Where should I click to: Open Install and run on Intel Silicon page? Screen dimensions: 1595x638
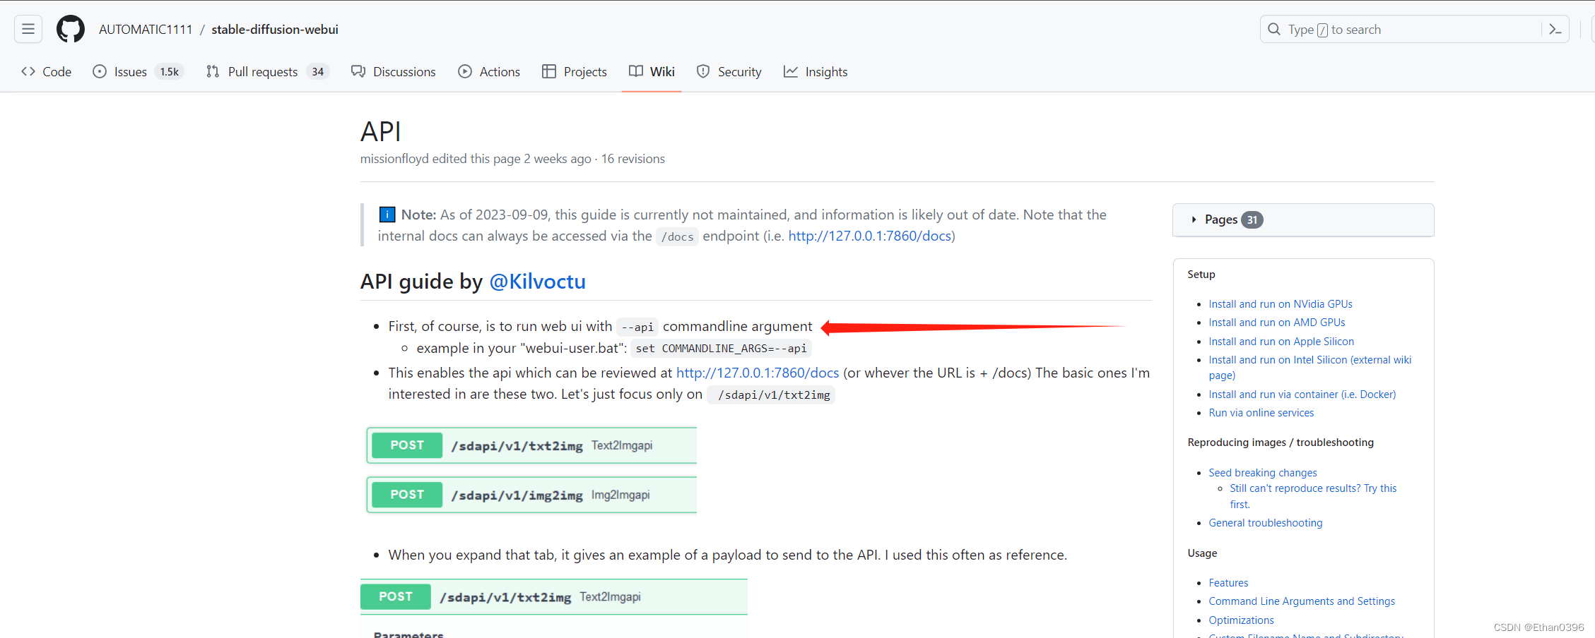(1309, 367)
